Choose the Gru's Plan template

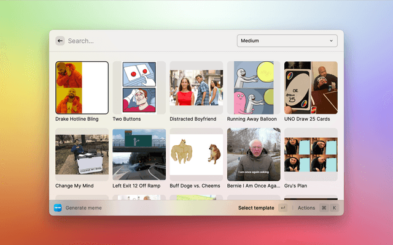pos(310,154)
